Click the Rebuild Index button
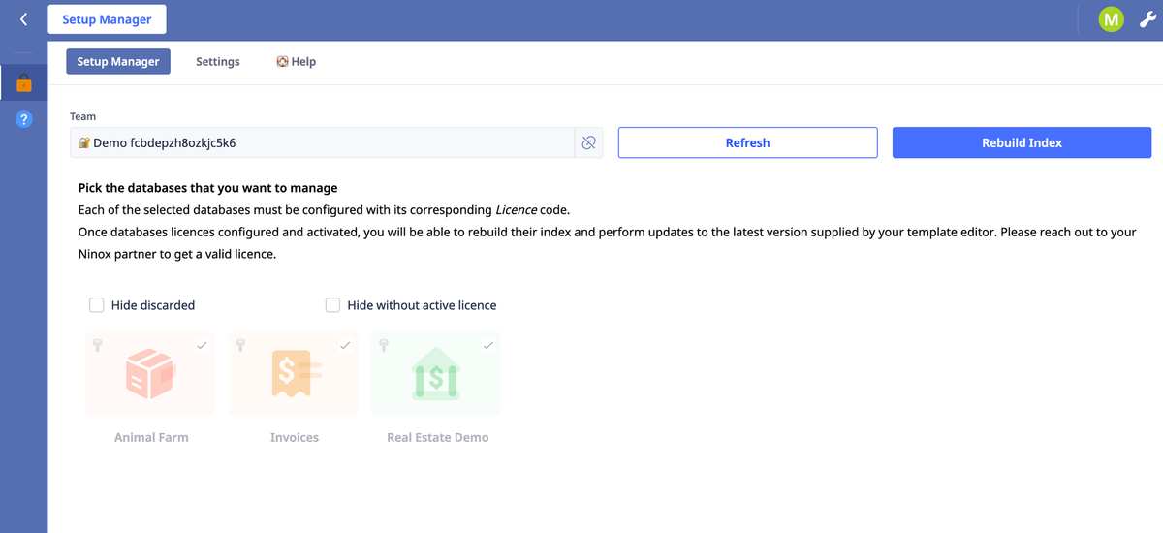Image resolution: width=1163 pixels, height=533 pixels. 1022,142
